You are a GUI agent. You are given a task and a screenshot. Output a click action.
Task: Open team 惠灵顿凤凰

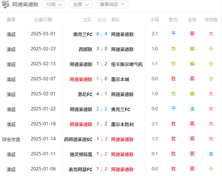point(81,154)
